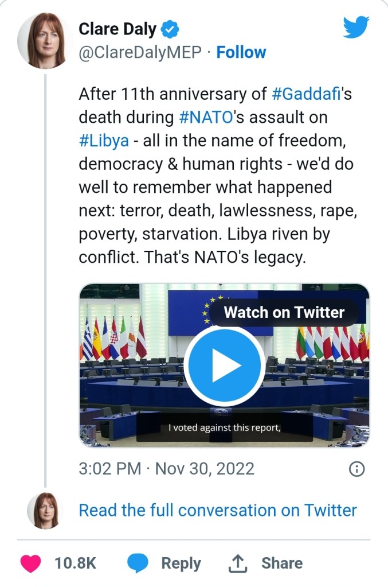The width and height of the screenshot is (388, 587).
Task: Click the Share label
Action: coord(282,563)
